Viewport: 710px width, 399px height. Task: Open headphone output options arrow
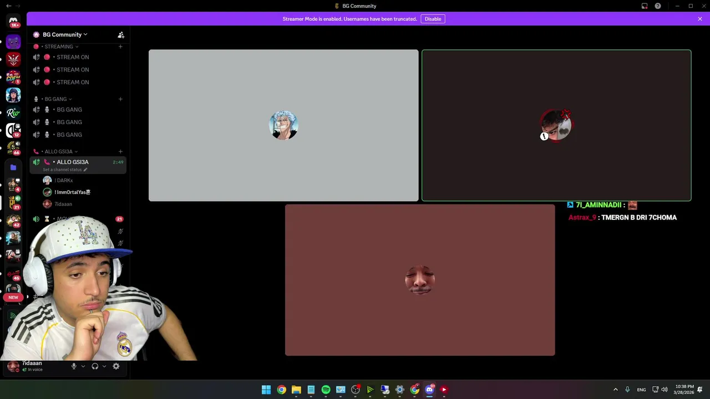pos(104,366)
